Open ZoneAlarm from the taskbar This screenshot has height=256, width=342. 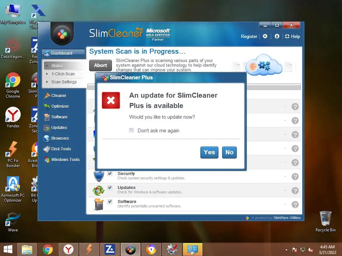tap(110, 249)
